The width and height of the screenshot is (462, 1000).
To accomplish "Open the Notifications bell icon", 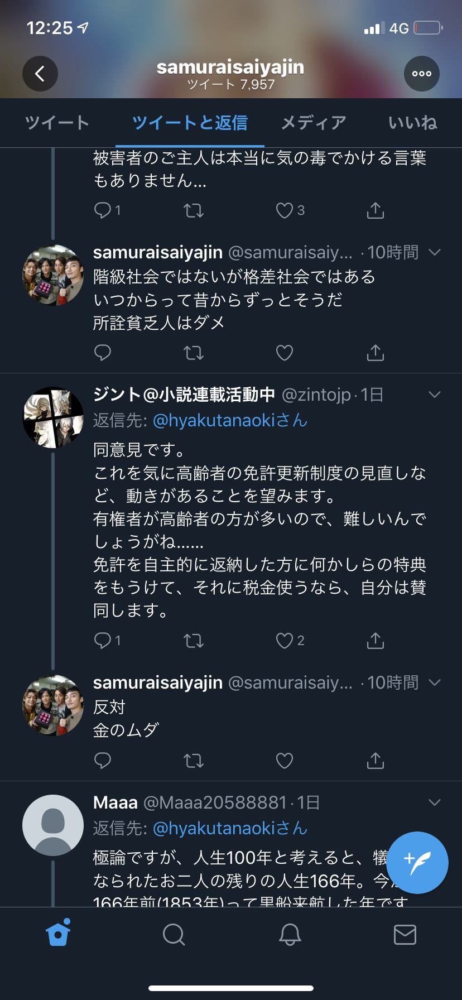I will point(290,934).
